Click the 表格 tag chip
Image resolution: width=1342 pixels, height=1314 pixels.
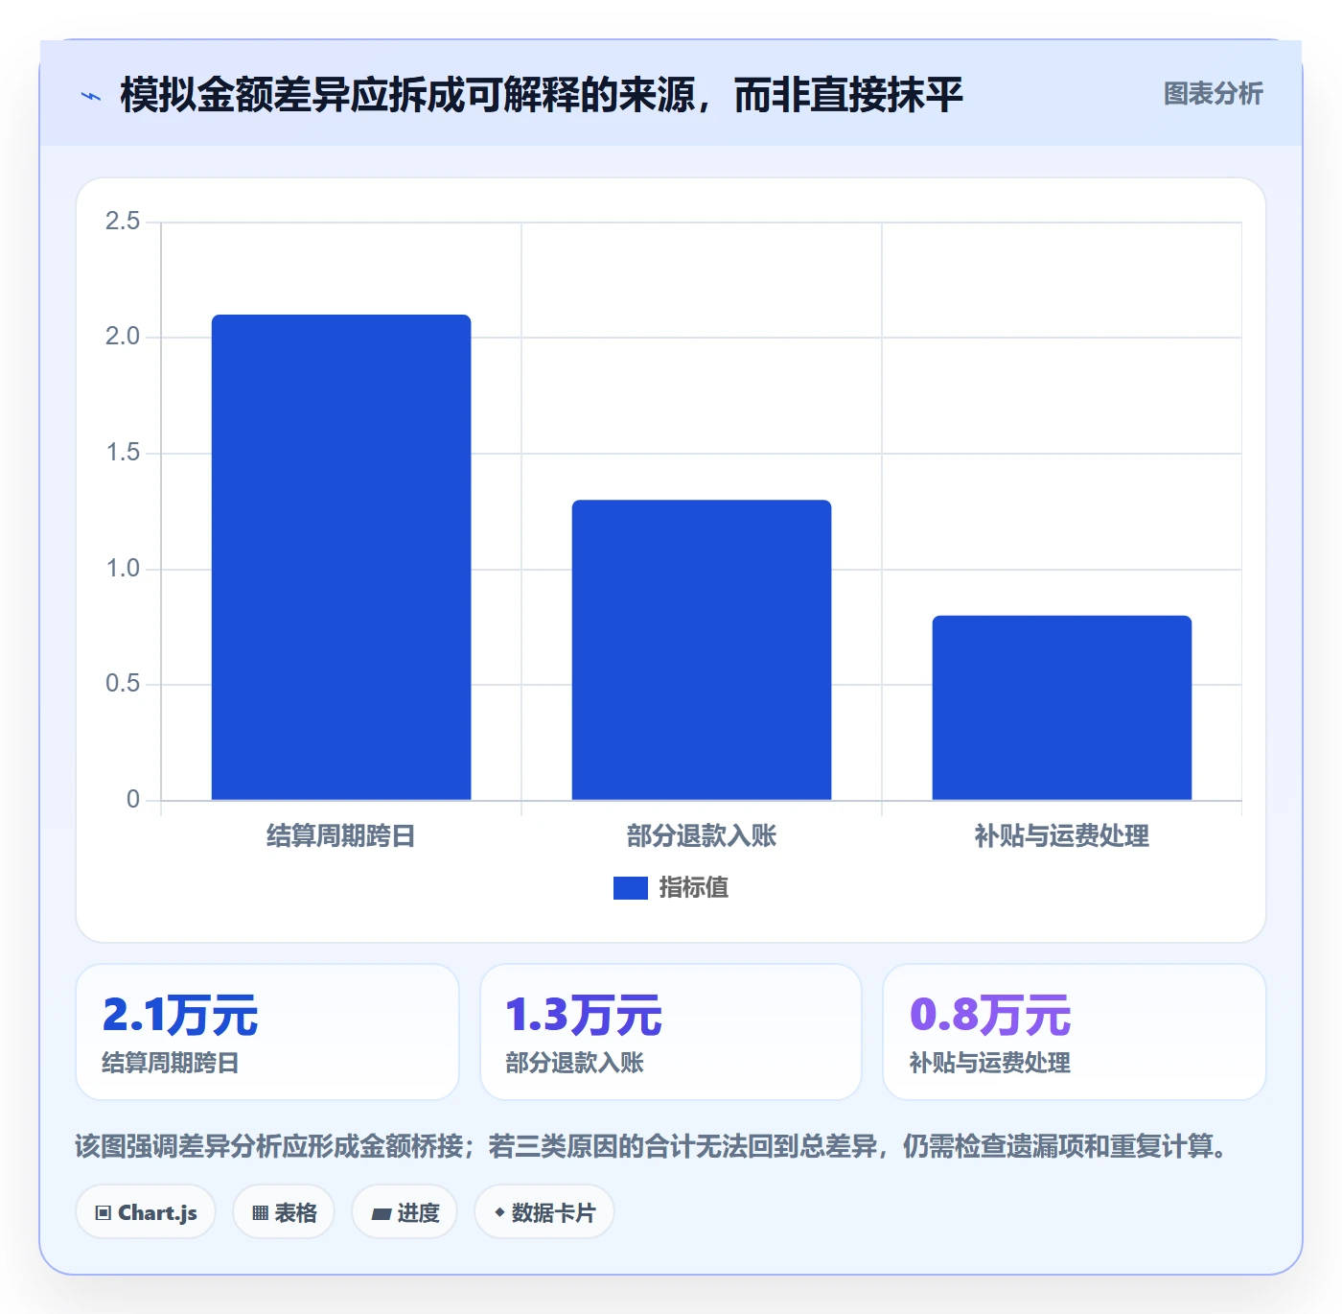284,1212
